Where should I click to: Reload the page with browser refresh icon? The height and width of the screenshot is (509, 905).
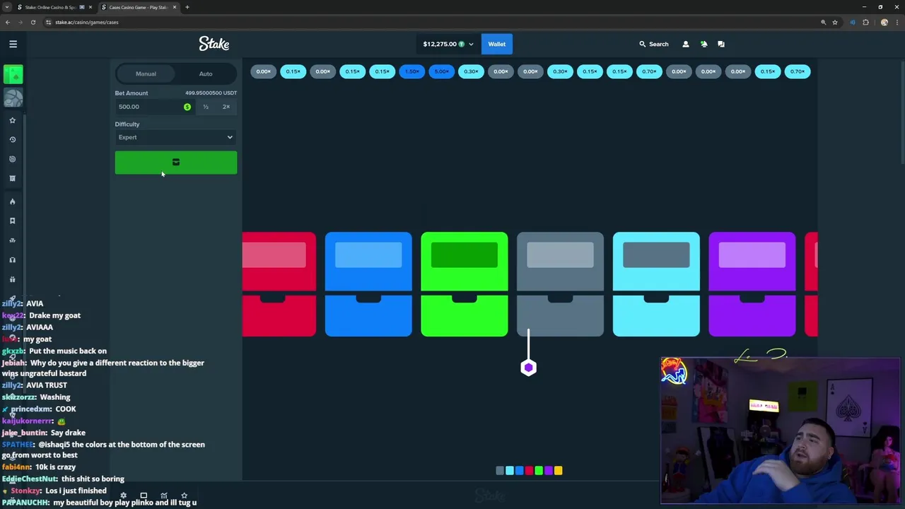tap(33, 22)
